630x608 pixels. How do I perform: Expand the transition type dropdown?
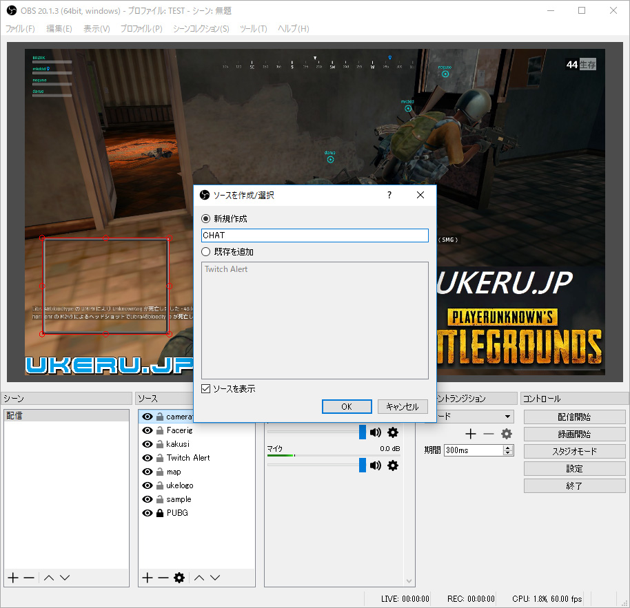pyautogui.click(x=508, y=417)
